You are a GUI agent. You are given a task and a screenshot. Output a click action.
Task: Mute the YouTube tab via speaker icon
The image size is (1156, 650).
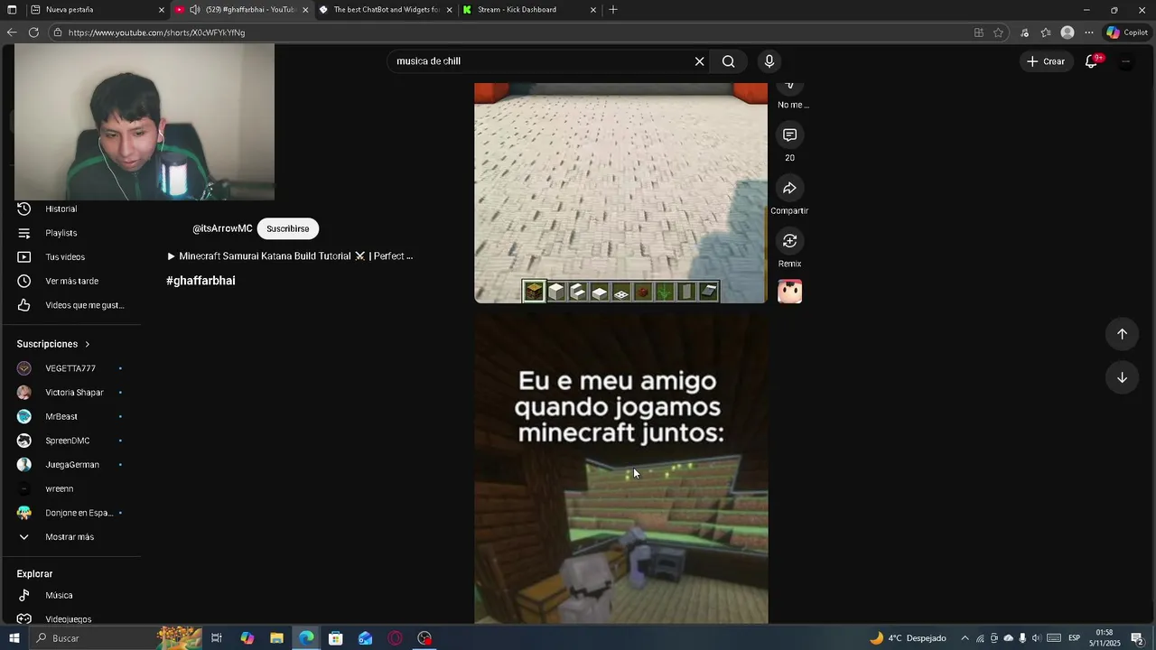click(x=194, y=10)
